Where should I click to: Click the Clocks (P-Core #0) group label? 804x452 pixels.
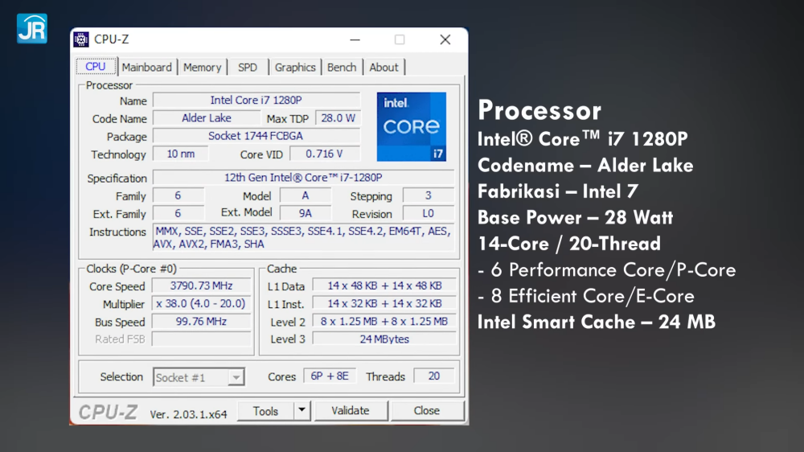[x=131, y=269]
